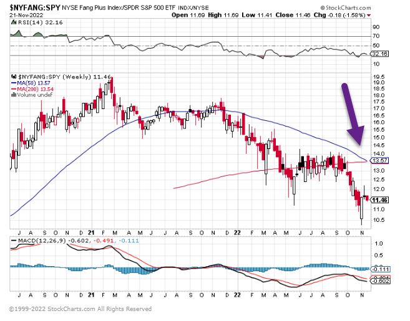This screenshot has height=321, width=410.
Task: Select the red MA(200) line swatch
Action: point(14,89)
